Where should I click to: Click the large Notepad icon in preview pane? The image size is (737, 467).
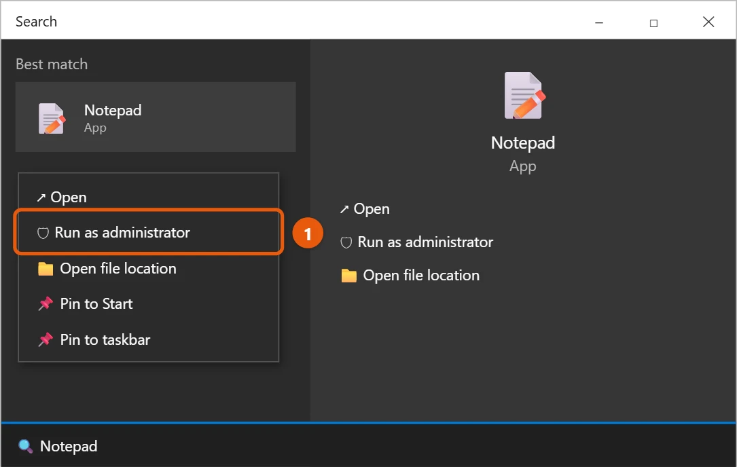pyautogui.click(x=524, y=96)
